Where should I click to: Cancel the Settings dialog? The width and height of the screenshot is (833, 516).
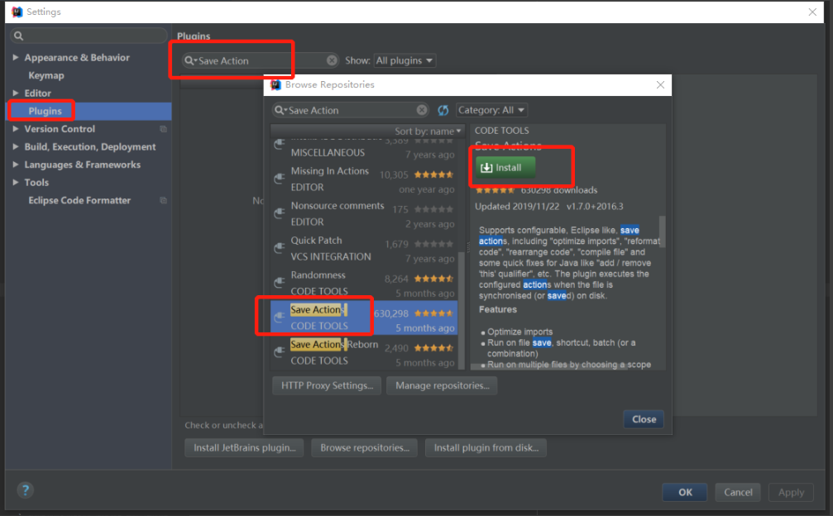point(738,492)
